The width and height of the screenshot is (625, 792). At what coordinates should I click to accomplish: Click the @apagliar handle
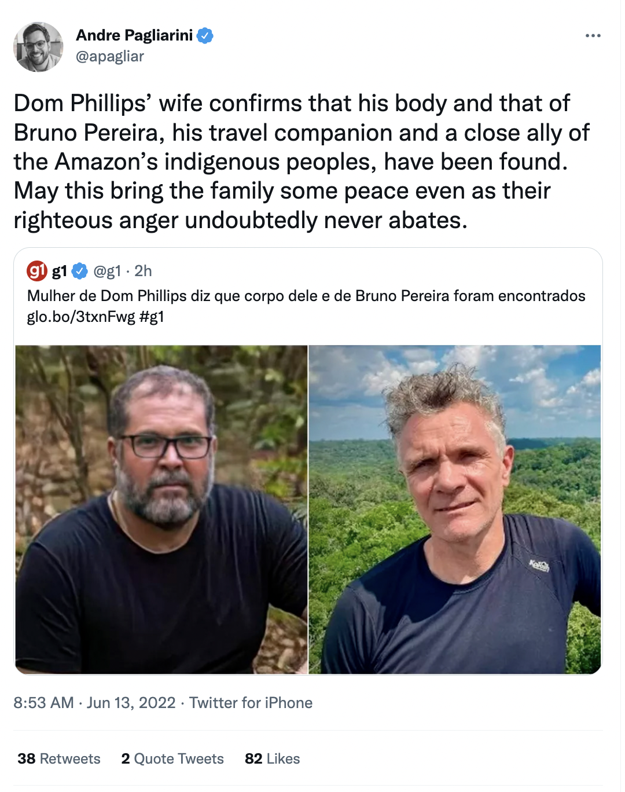pos(110,56)
